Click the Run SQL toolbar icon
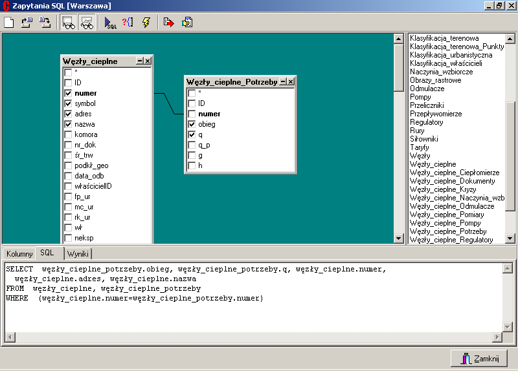 pyautogui.click(x=110, y=23)
